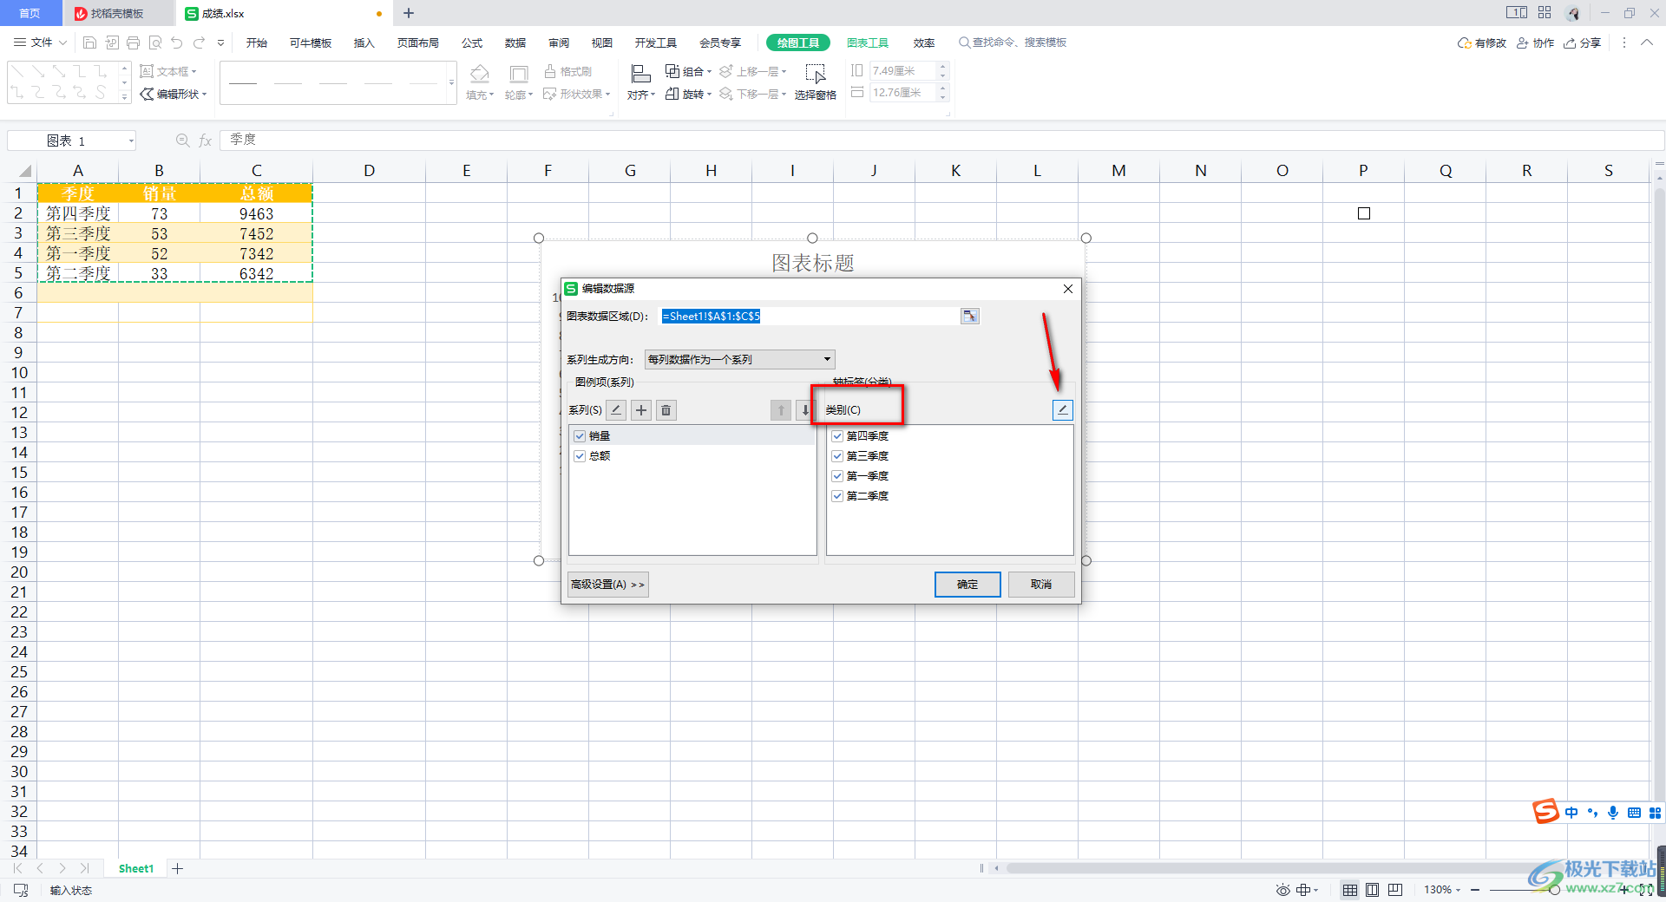Delete the selected series with trash icon
The width and height of the screenshot is (1666, 902).
click(666, 410)
